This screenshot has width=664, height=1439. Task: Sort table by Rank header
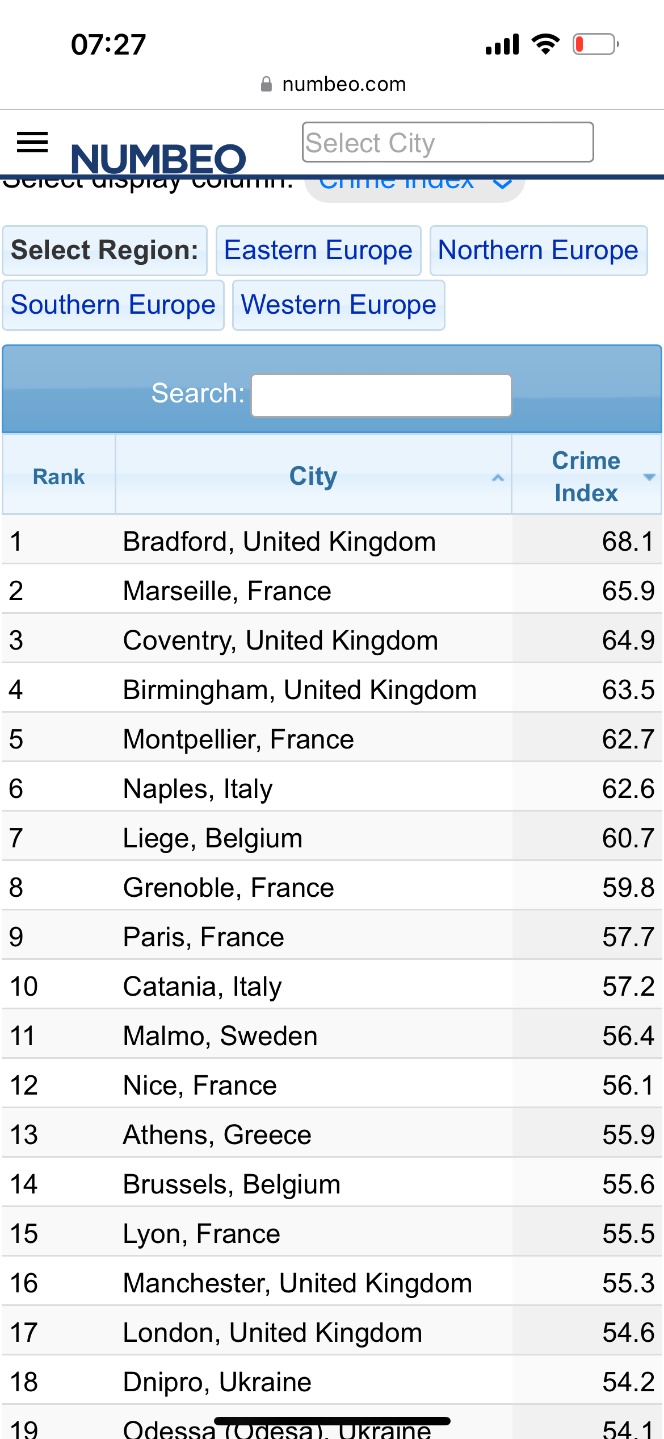pos(58,476)
